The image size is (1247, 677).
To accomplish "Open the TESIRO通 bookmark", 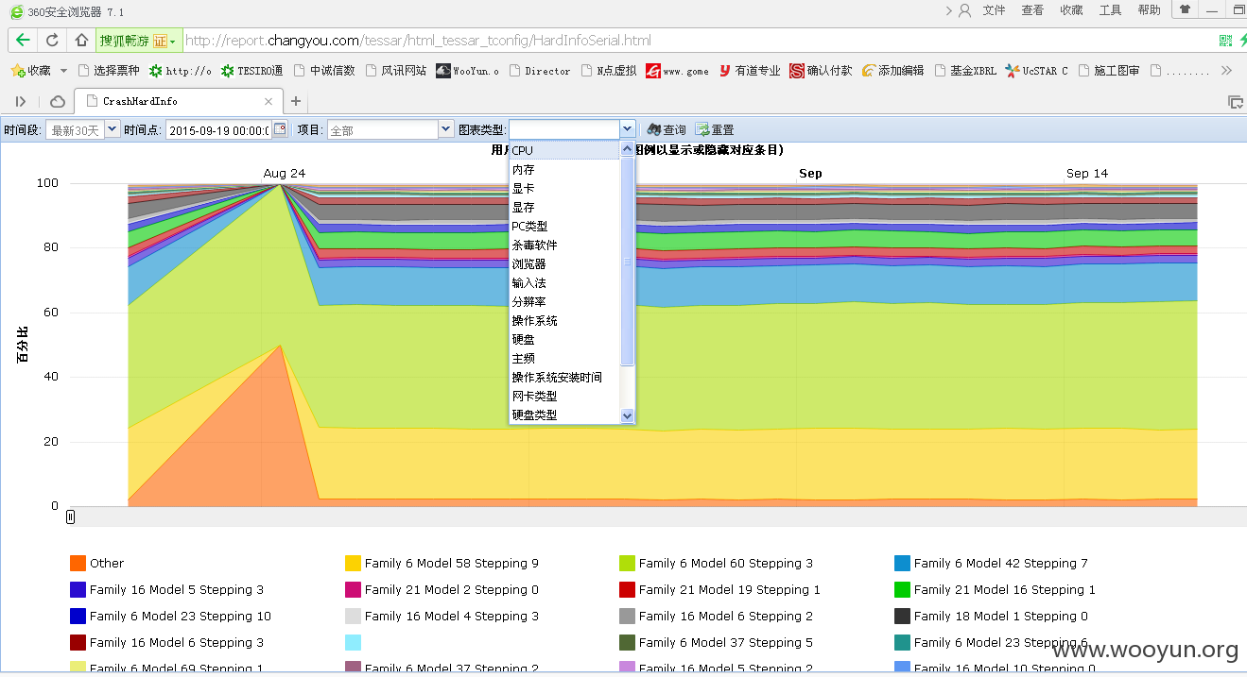I will 251,70.
